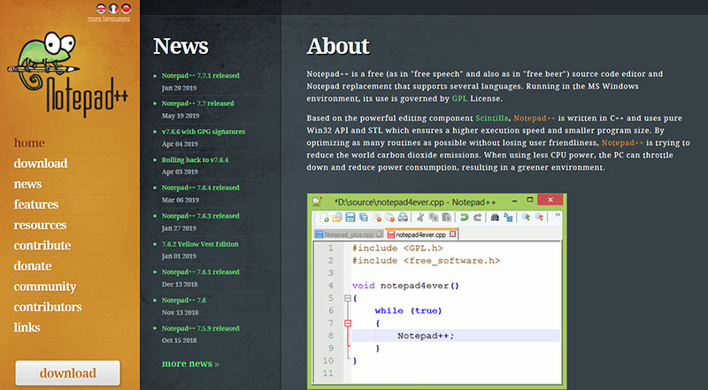
Task: Click highlighted code line 8 Notepad++;
Action: click(456, 336)
